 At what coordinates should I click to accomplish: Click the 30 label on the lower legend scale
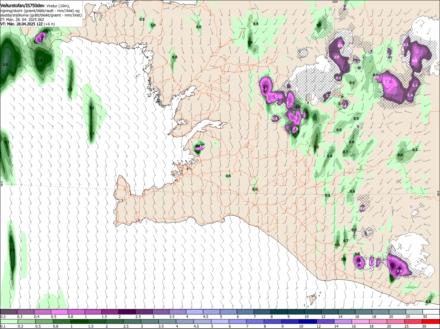pos(424,326)
